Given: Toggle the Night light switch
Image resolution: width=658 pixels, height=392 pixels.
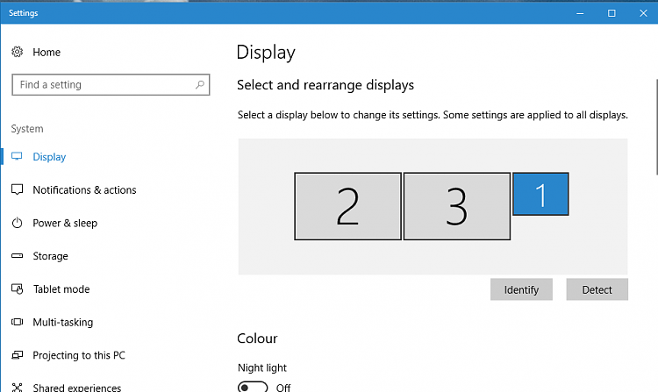Looking at the screenshot, I should coord(253,387).
